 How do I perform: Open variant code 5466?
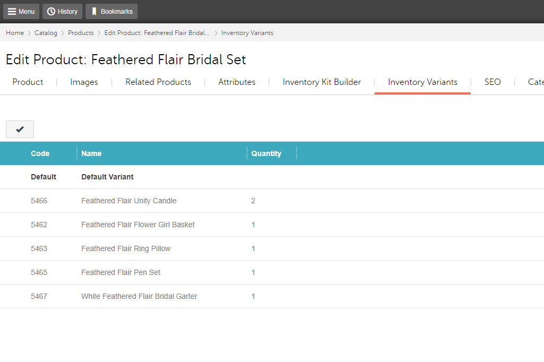pyautogui.click(x=39, y=201)
